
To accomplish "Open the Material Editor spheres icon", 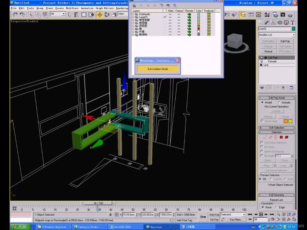I will coord(267,15).
